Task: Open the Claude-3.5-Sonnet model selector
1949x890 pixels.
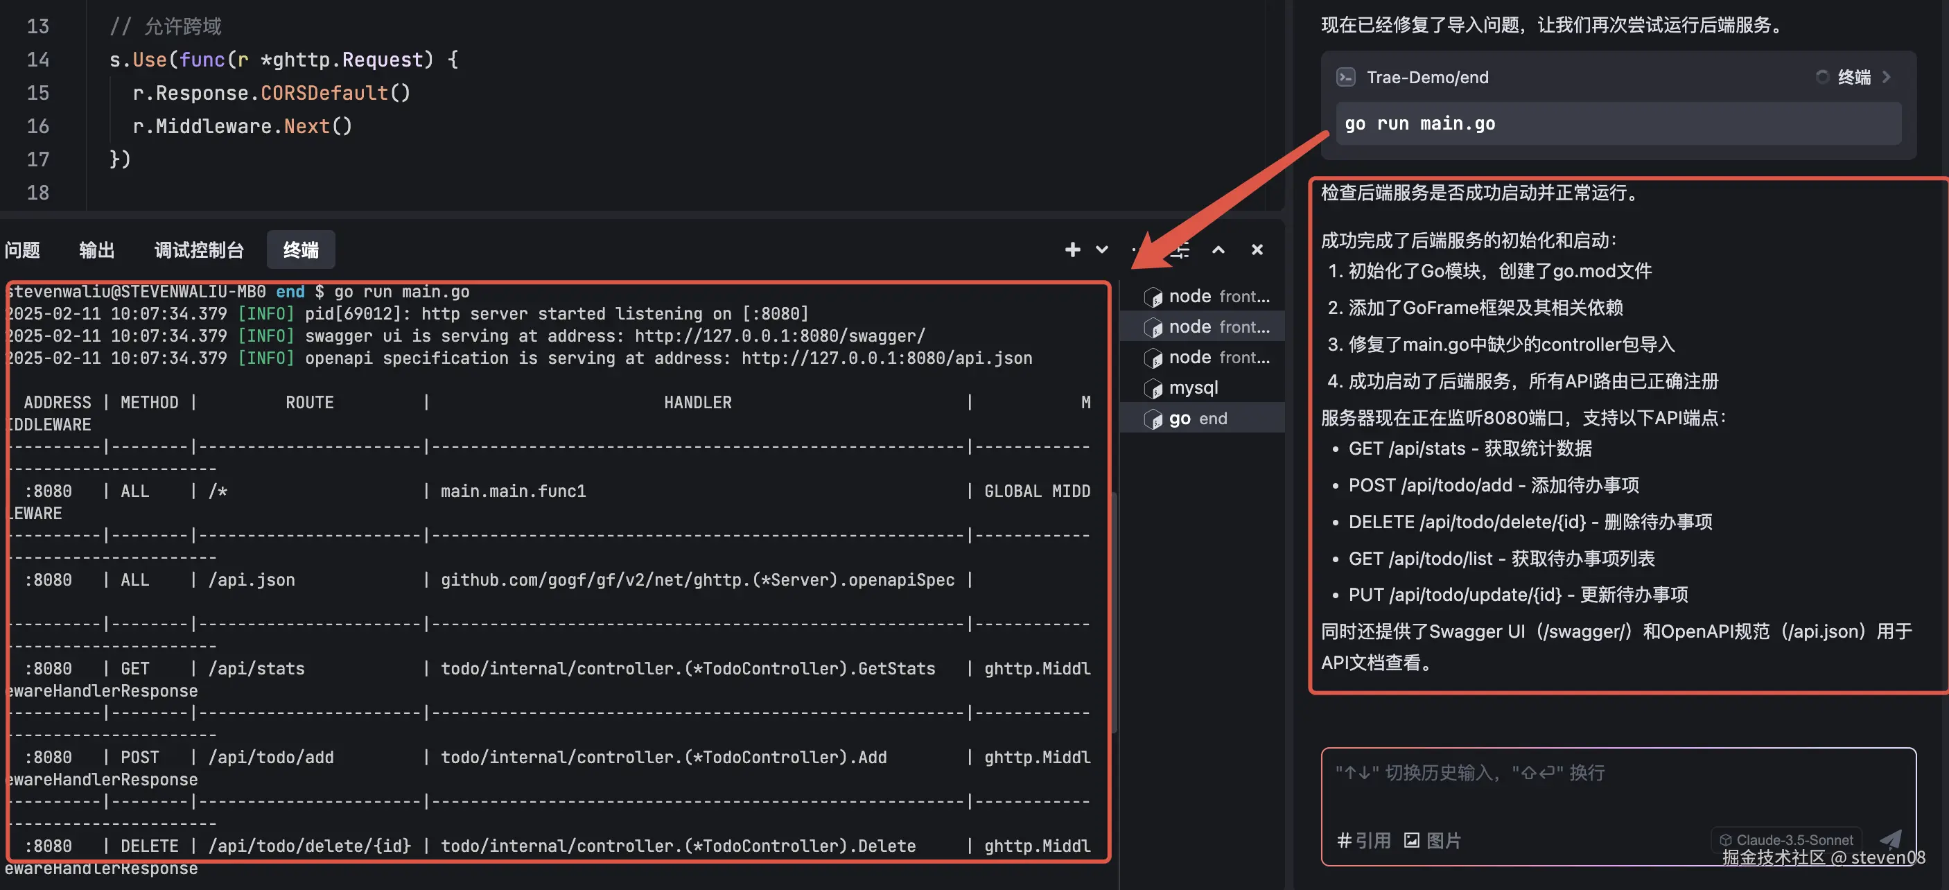Action: point(1786,839)
